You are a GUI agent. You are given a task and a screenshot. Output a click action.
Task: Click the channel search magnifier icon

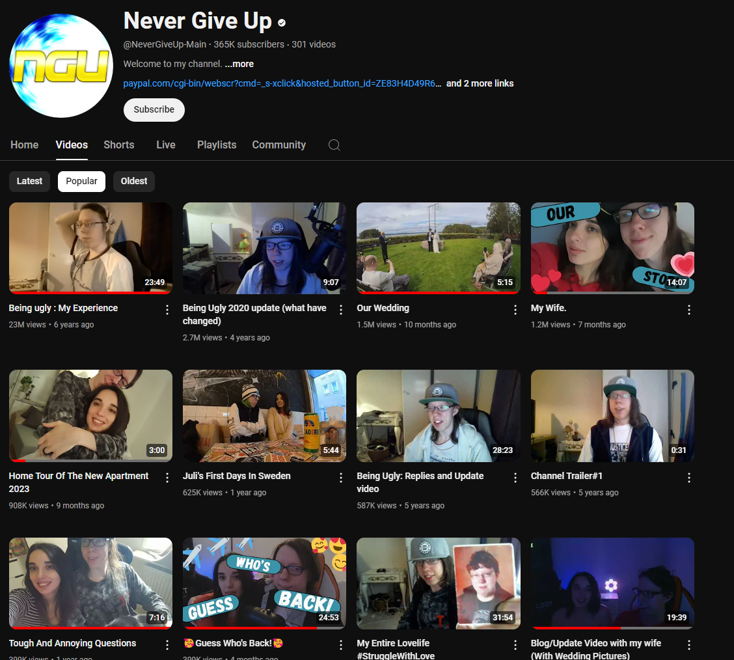[334, 145]
